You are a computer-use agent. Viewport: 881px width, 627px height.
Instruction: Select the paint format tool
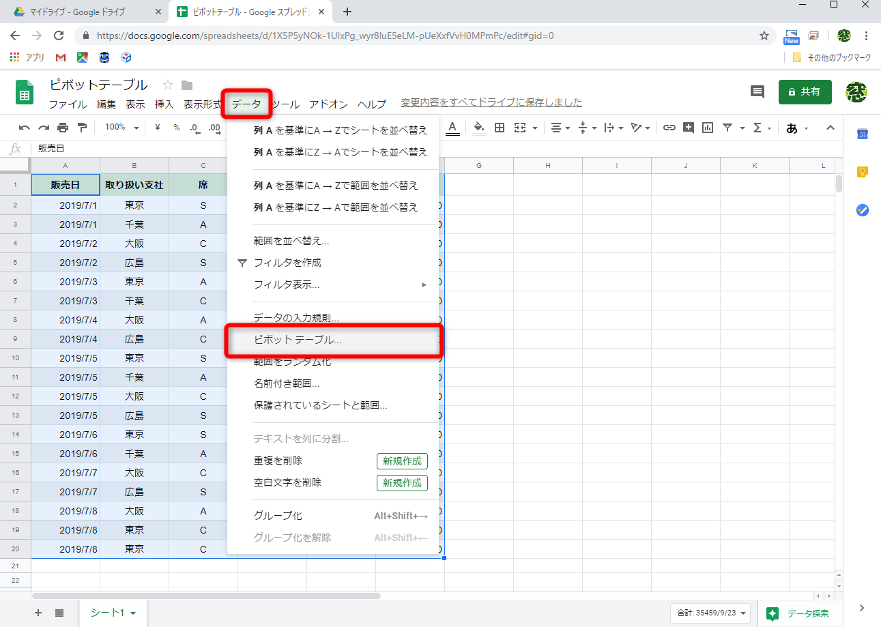coord(84,128)
